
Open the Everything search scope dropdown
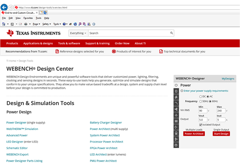tap(78, 33)
